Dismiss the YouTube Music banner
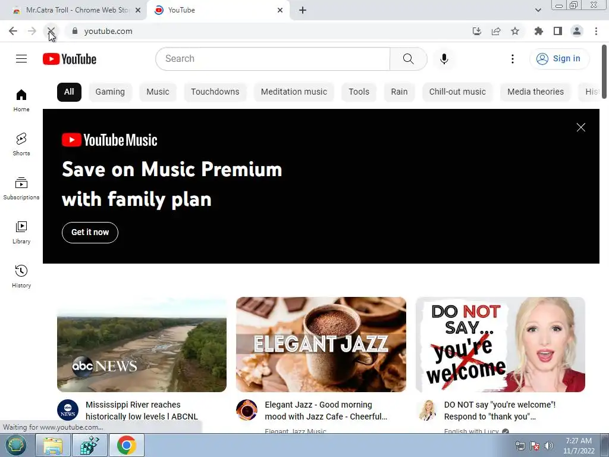The width and height of the screenshot is (609, 457). pyautogui.click(x=580, y=127)
